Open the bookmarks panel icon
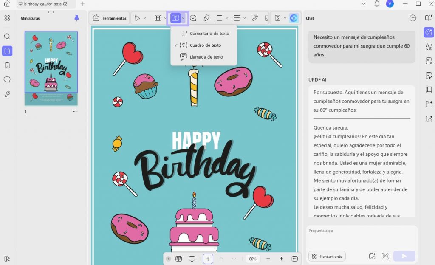This screenshot has width=435, height=265. point(7,65)
